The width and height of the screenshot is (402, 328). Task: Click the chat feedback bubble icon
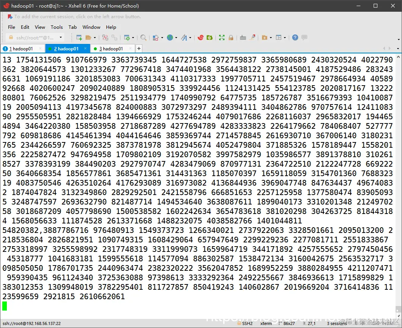304,38
